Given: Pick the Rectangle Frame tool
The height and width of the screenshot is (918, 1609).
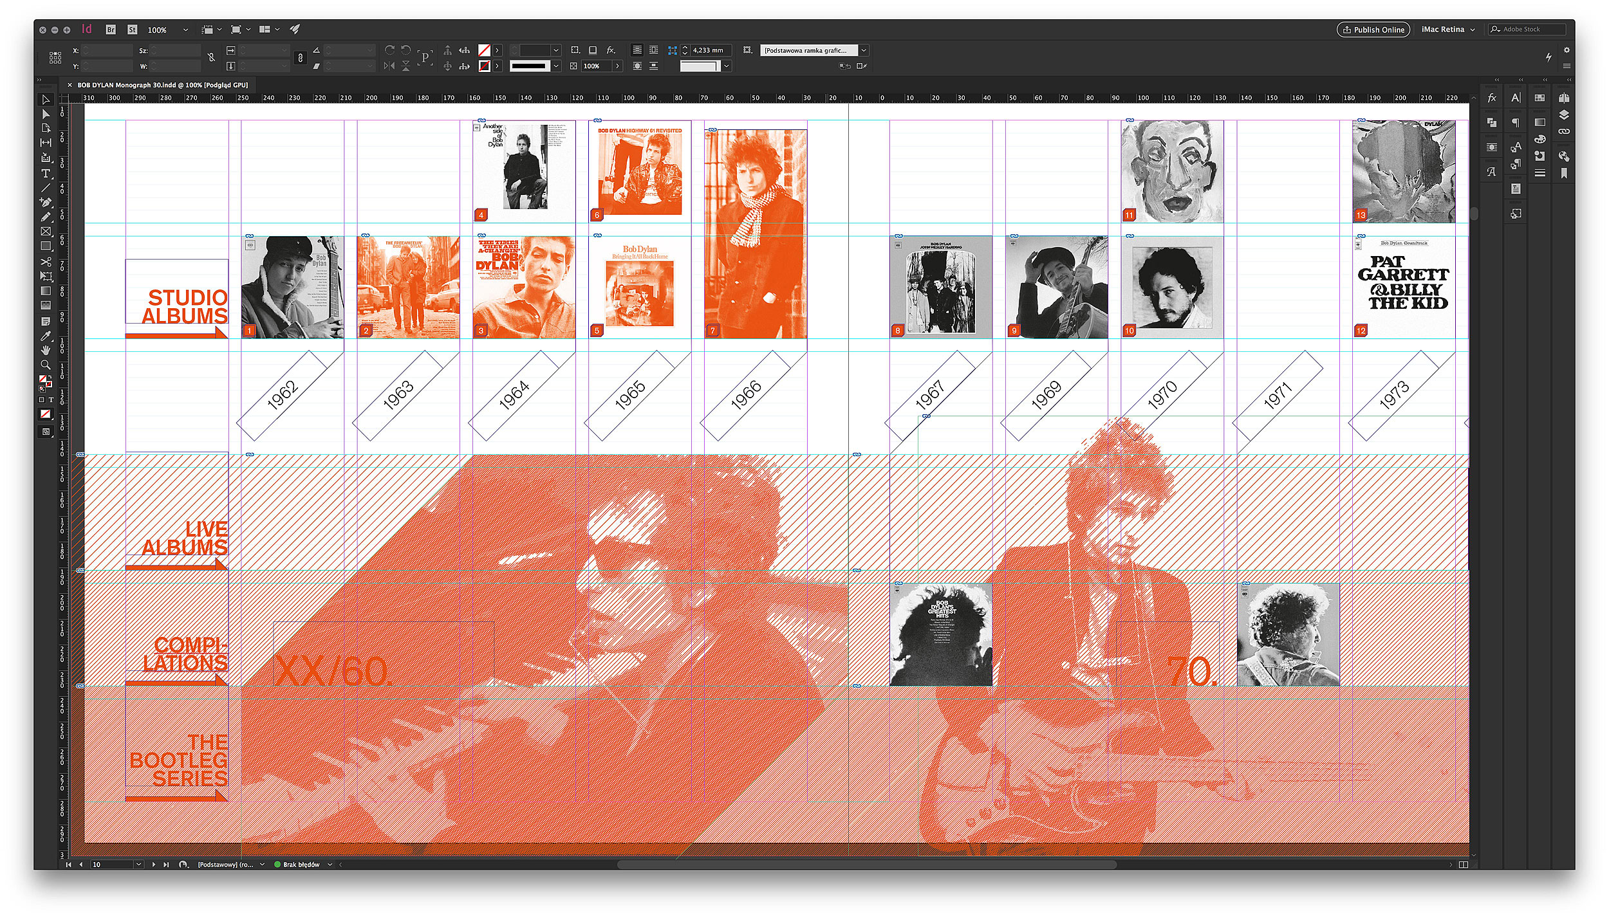Looking at the screenshot, I should [x=46, y=232].
